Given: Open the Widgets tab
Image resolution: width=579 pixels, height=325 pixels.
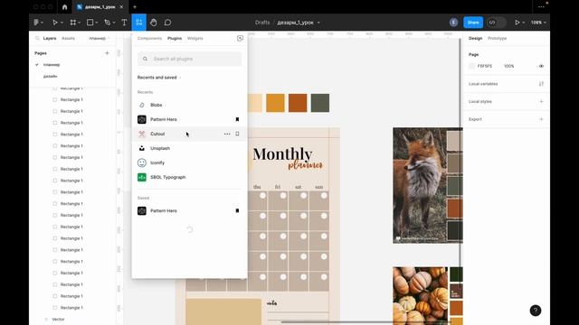Looking at the screenshot, I should [195, 38].
